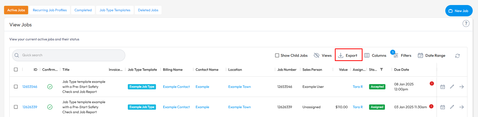Click the help question mark icon
Screen dimensions: 478x117
pyautogui.click(x=466, y=24)
